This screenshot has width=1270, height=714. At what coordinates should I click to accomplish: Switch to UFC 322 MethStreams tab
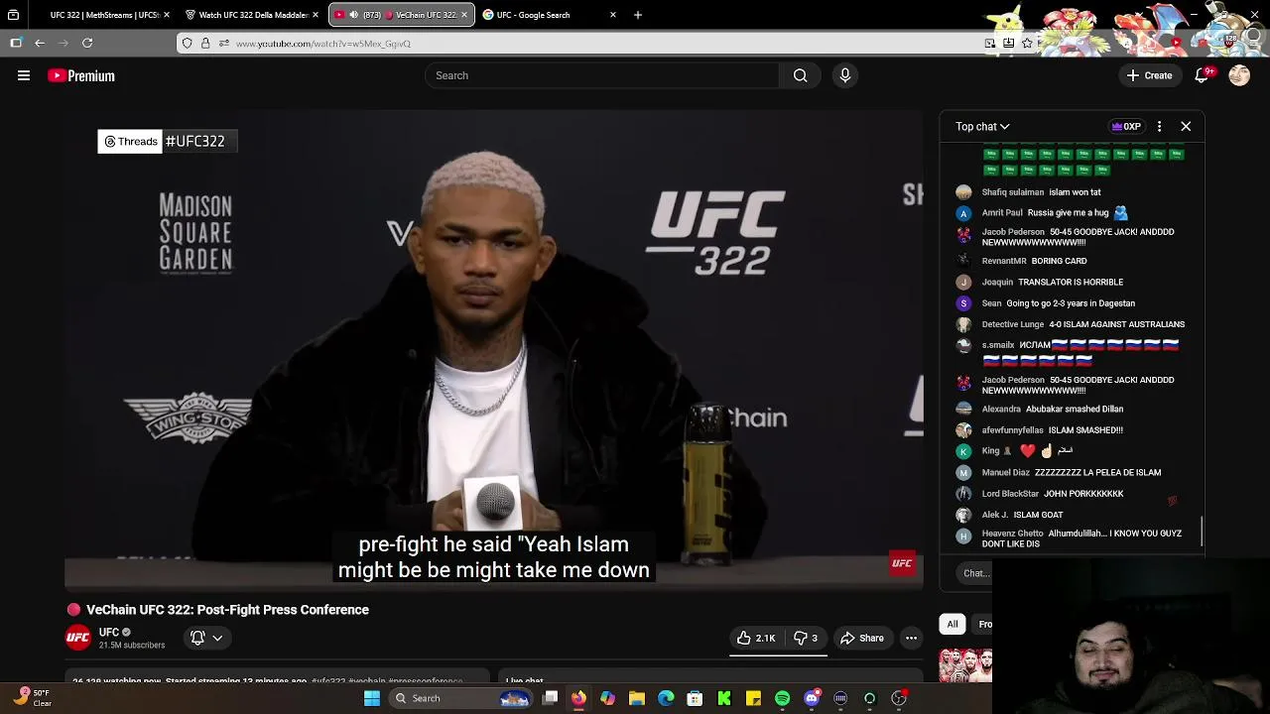tap(103, 15)
